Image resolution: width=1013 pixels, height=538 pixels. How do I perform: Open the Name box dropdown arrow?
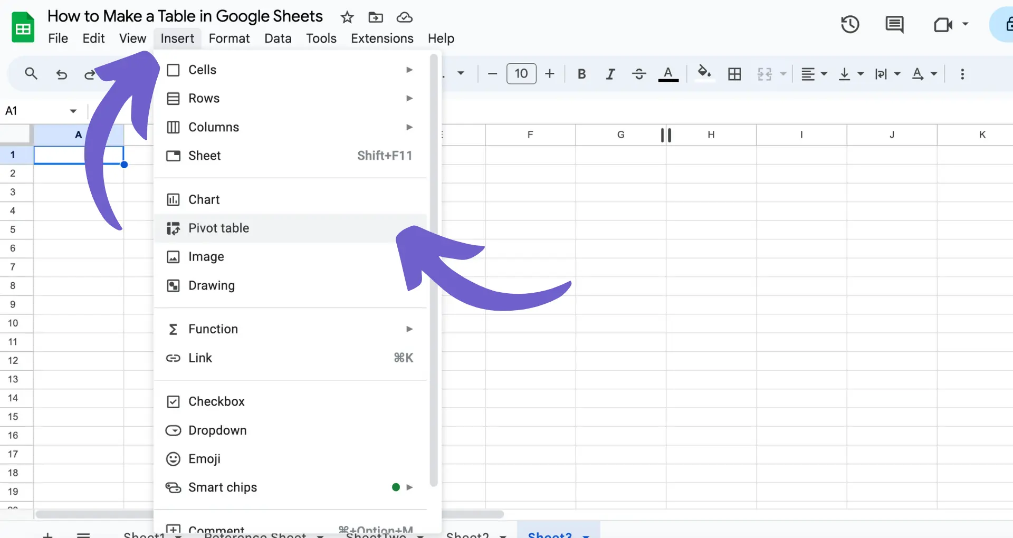point(73,111)
